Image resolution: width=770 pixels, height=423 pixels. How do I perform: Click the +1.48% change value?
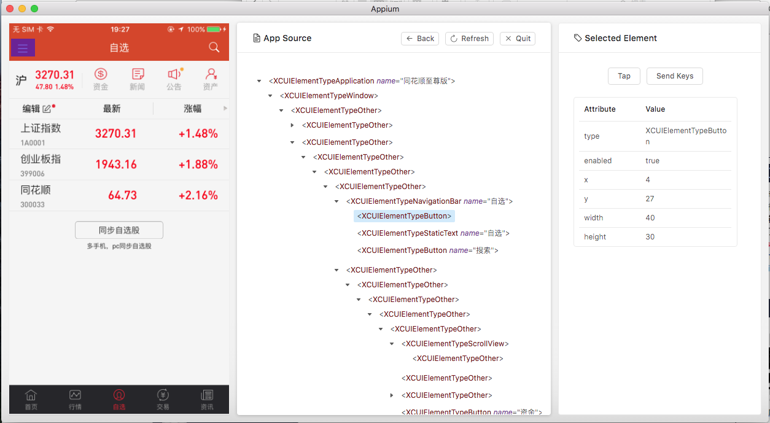coord(198,134)
